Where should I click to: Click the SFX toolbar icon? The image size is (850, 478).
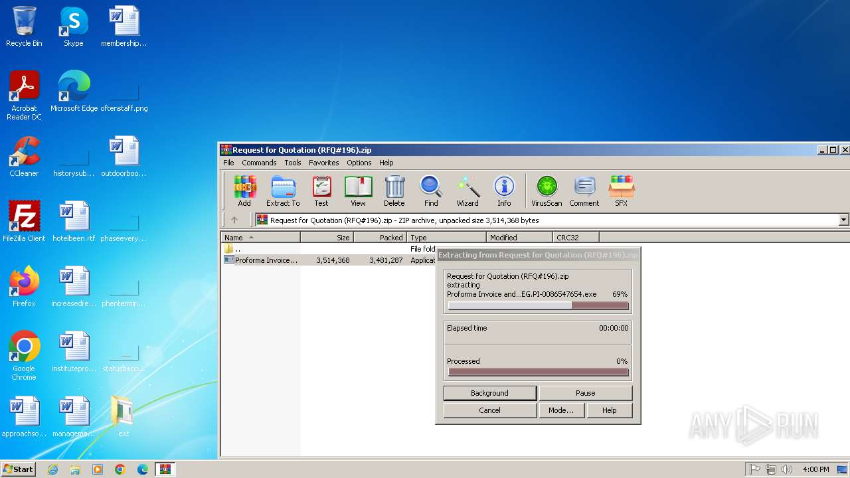[x=622, y=191]
